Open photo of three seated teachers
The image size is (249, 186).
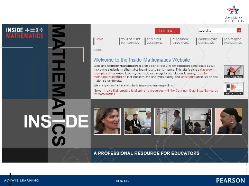pyautogui.click(x=138, y=121)
